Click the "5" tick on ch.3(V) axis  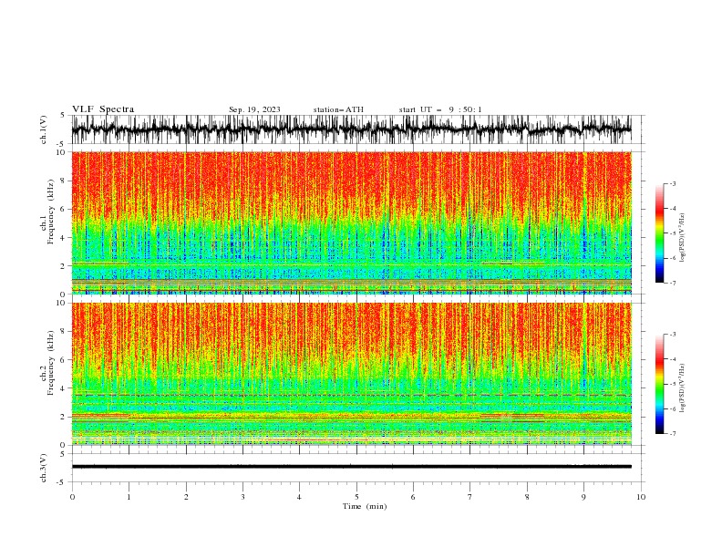[63, 454]
